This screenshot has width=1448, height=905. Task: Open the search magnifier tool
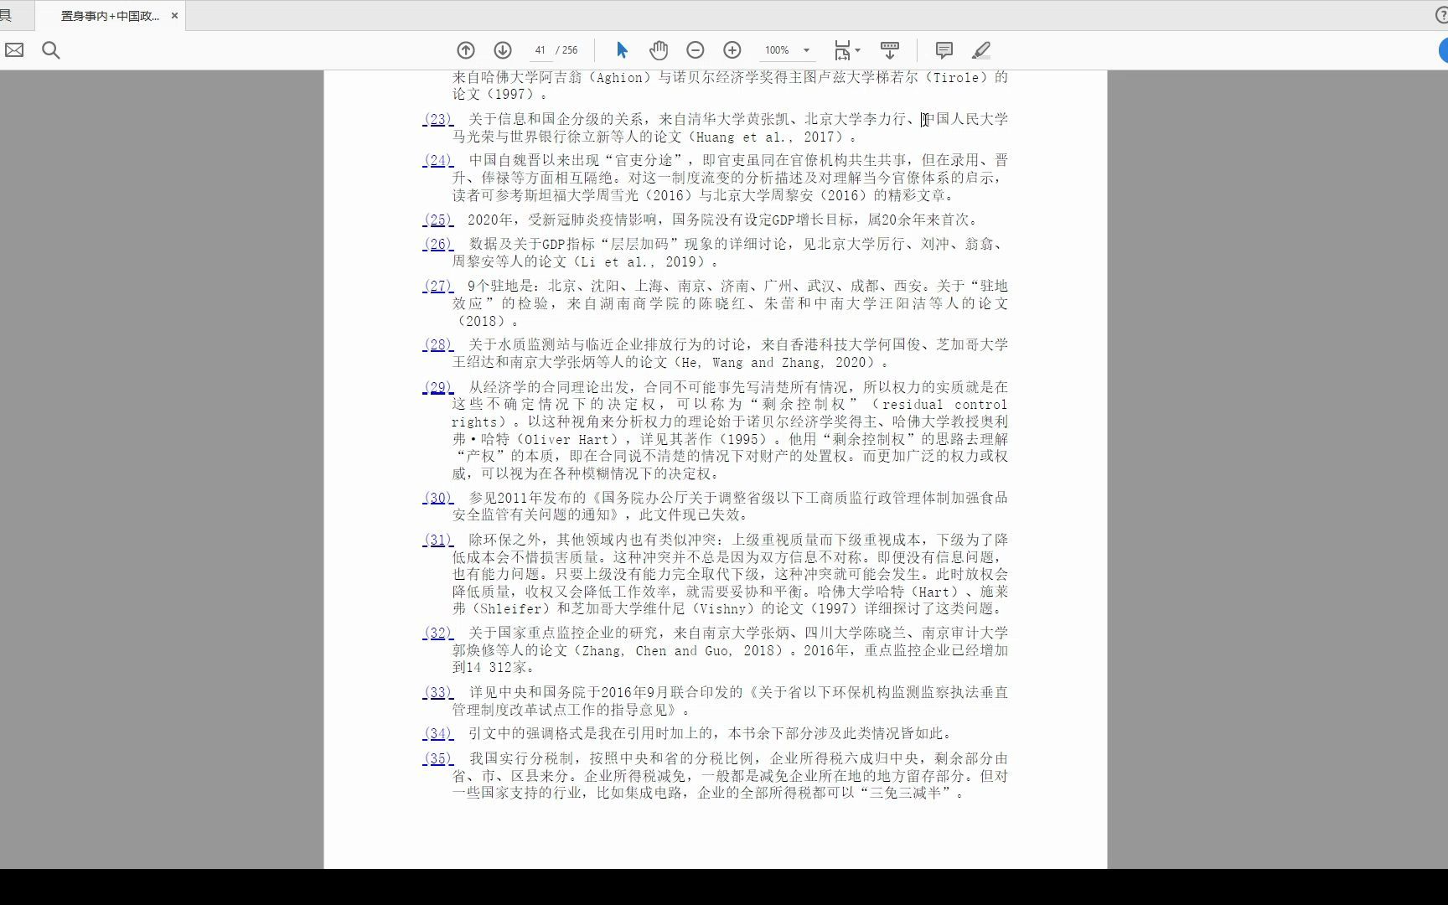tap(51, 50)
